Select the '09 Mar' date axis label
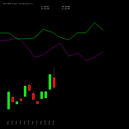The width and height of the screenshot is (129, 129). click(8, 123)
